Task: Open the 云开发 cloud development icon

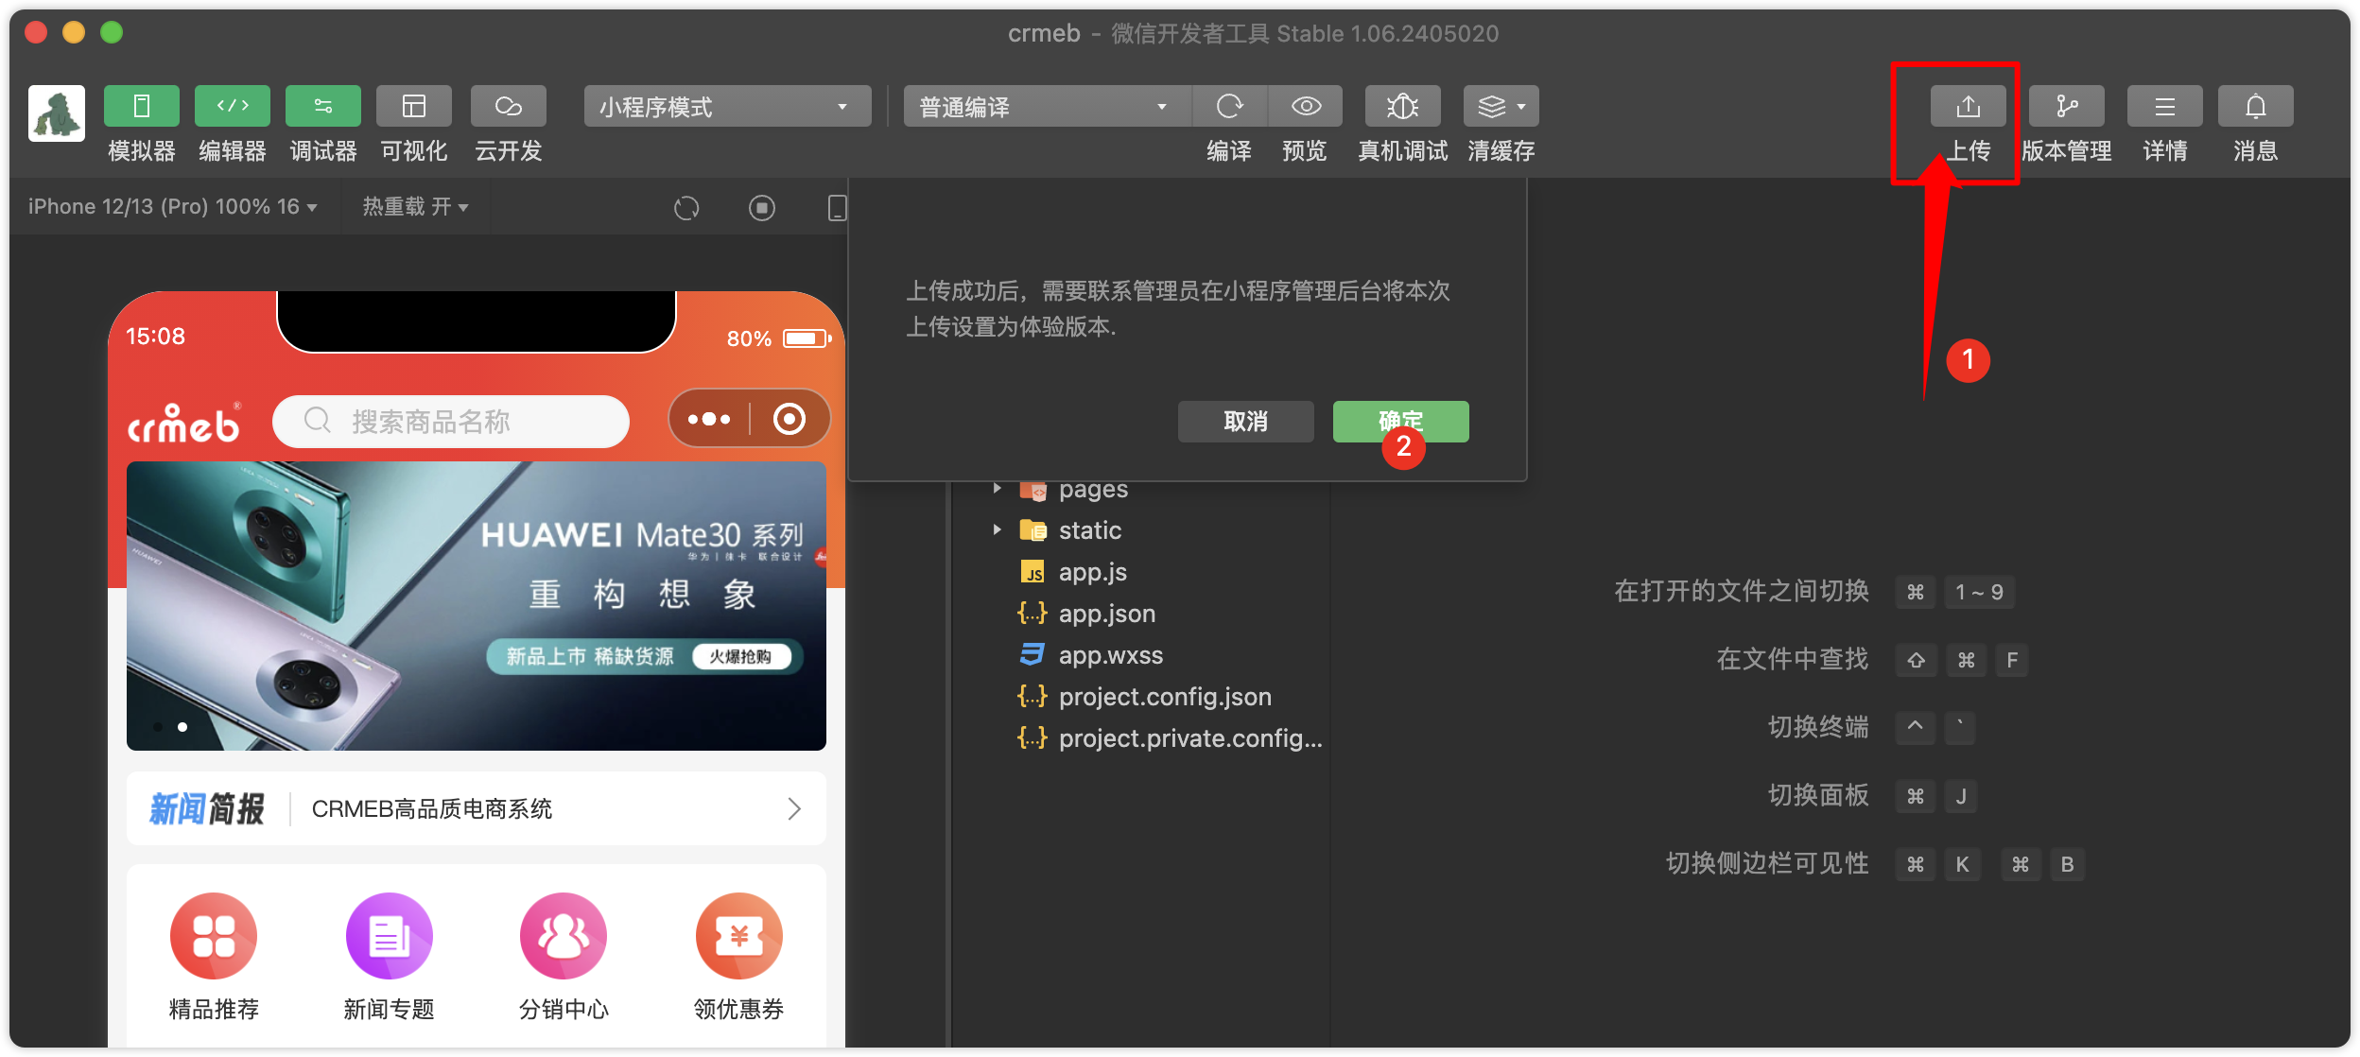Action: (x=509, y=106)
